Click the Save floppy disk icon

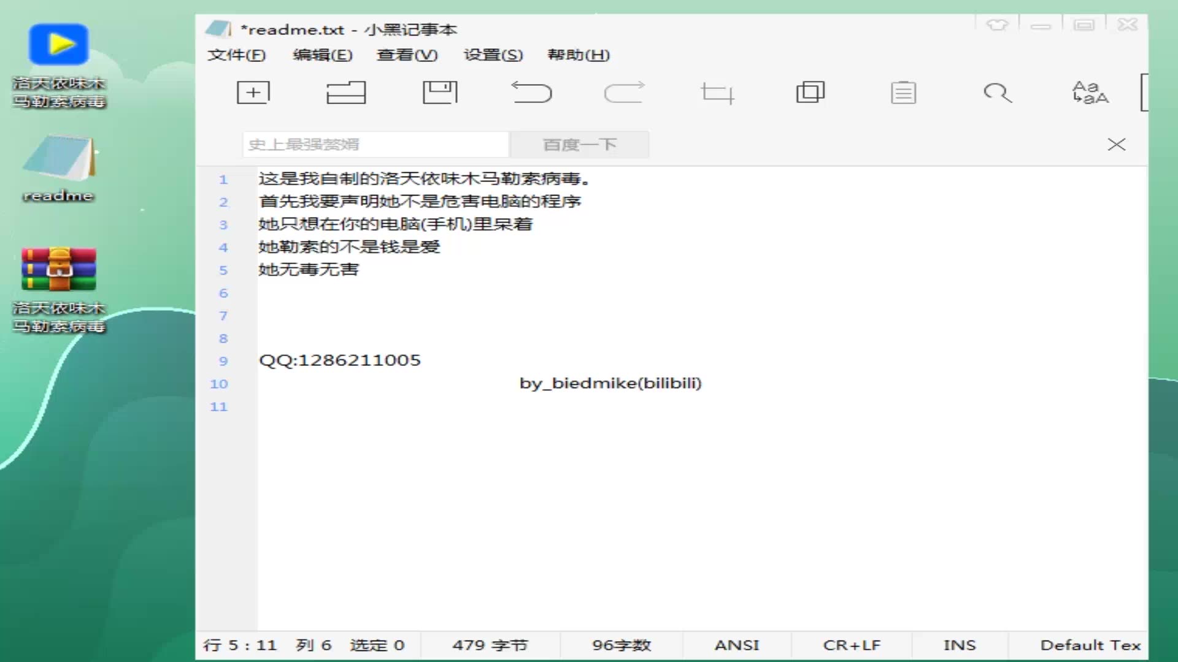coord(440,93)
